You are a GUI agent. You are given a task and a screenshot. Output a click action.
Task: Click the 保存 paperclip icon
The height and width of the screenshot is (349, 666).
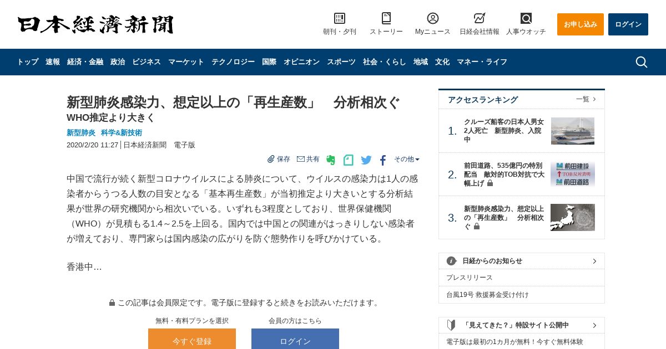tap(271, 159)
